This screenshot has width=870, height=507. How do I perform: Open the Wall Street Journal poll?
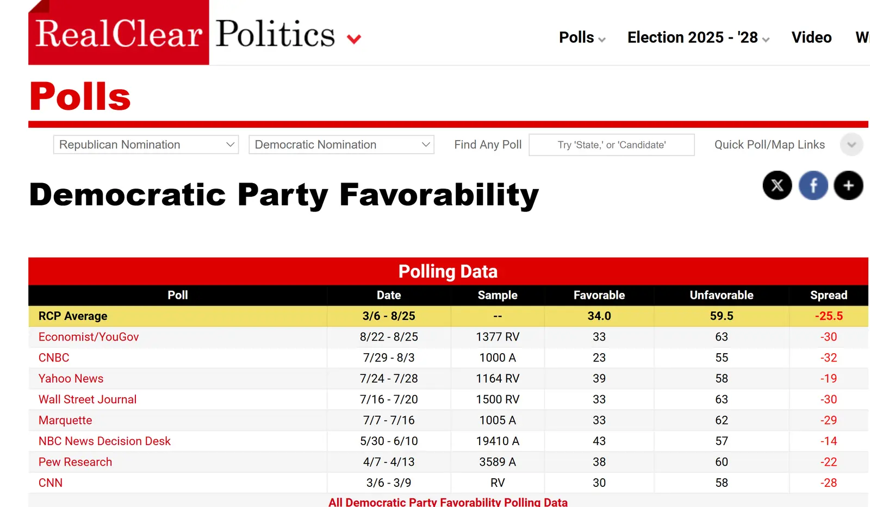click(x=88, y=399)
